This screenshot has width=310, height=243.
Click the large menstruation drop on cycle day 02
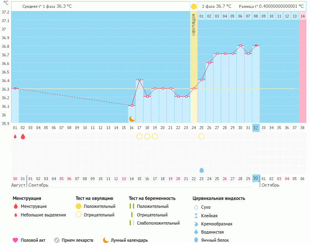[23, 136]
